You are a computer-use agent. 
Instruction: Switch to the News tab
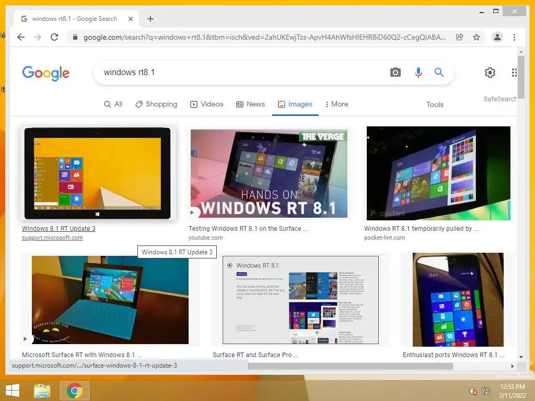[250, 104]
